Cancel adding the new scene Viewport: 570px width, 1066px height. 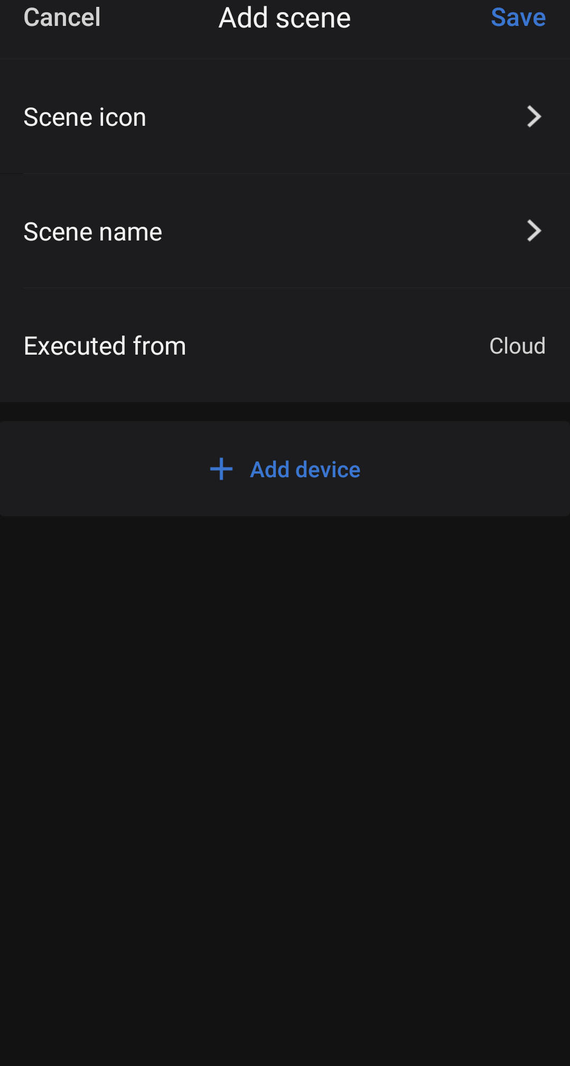click(x=62, y=17)
